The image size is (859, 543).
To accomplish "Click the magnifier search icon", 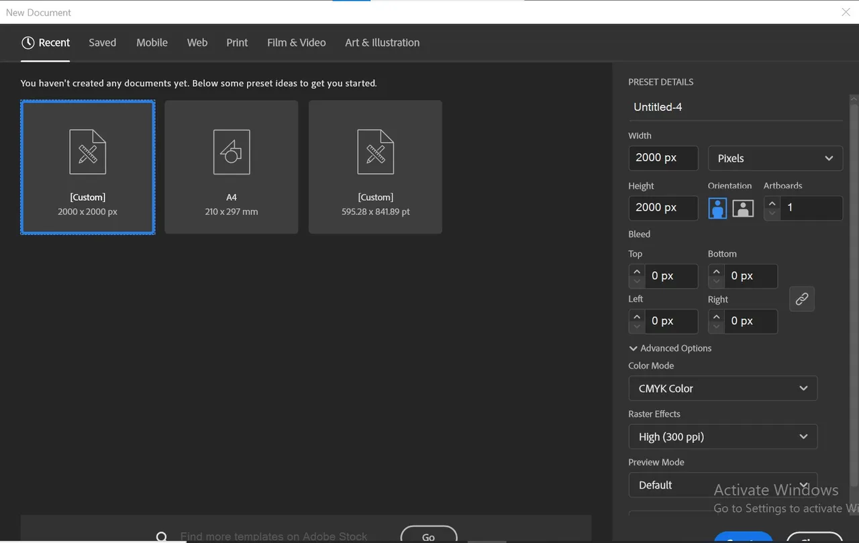I will tap(162, 537).
